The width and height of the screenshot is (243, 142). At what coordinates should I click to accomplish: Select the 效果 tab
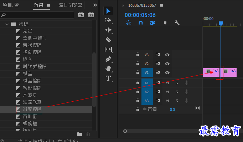pyautogui.click(x=38, y=5)
